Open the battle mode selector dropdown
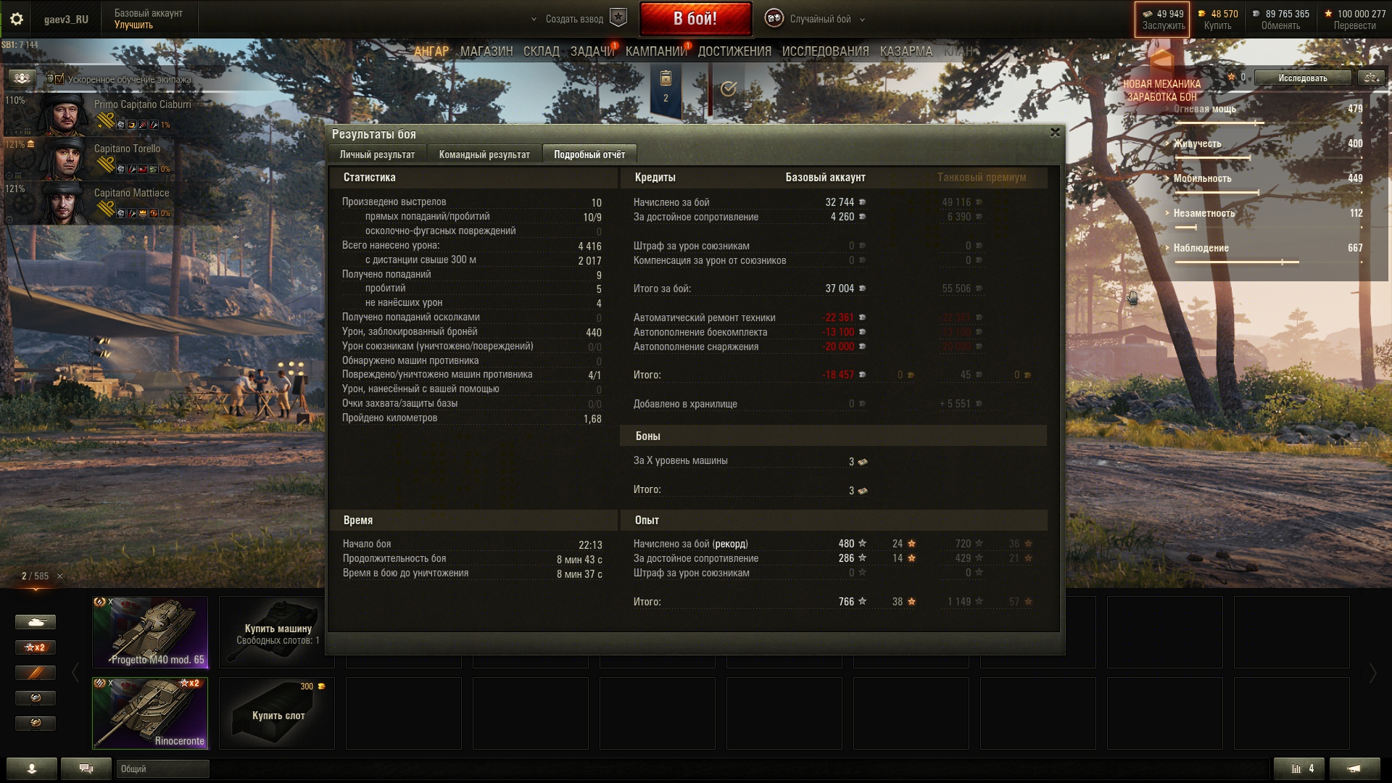 [x=816, y=19]
